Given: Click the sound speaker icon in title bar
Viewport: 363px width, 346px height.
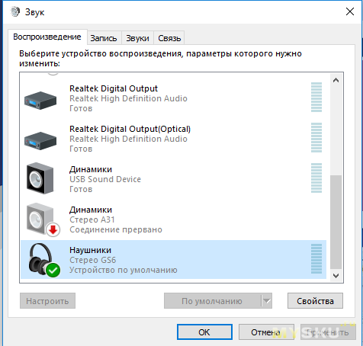Looking at the screenshot, I should pyautogui.click(x=15, y=11).
